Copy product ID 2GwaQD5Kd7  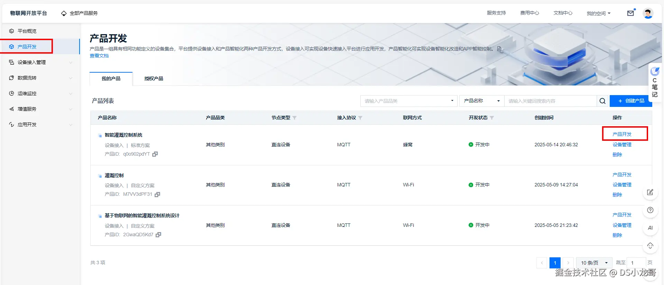[158, 235]
